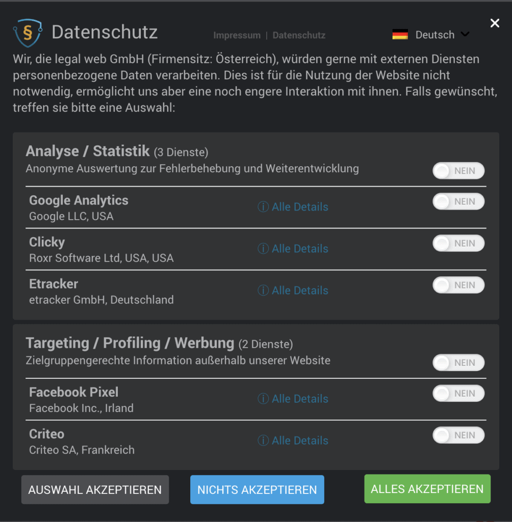This screenshot has width=512, height=522.
Task: Click the info icon next to Clicky
Action: pyautogui.click(x=263, y=248)
